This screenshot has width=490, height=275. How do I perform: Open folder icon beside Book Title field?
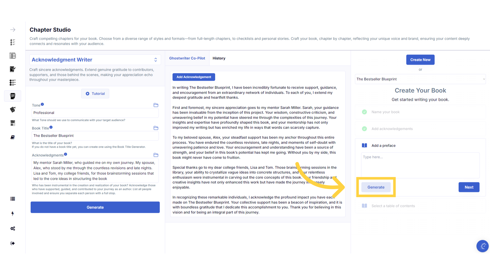pos(156,128)
